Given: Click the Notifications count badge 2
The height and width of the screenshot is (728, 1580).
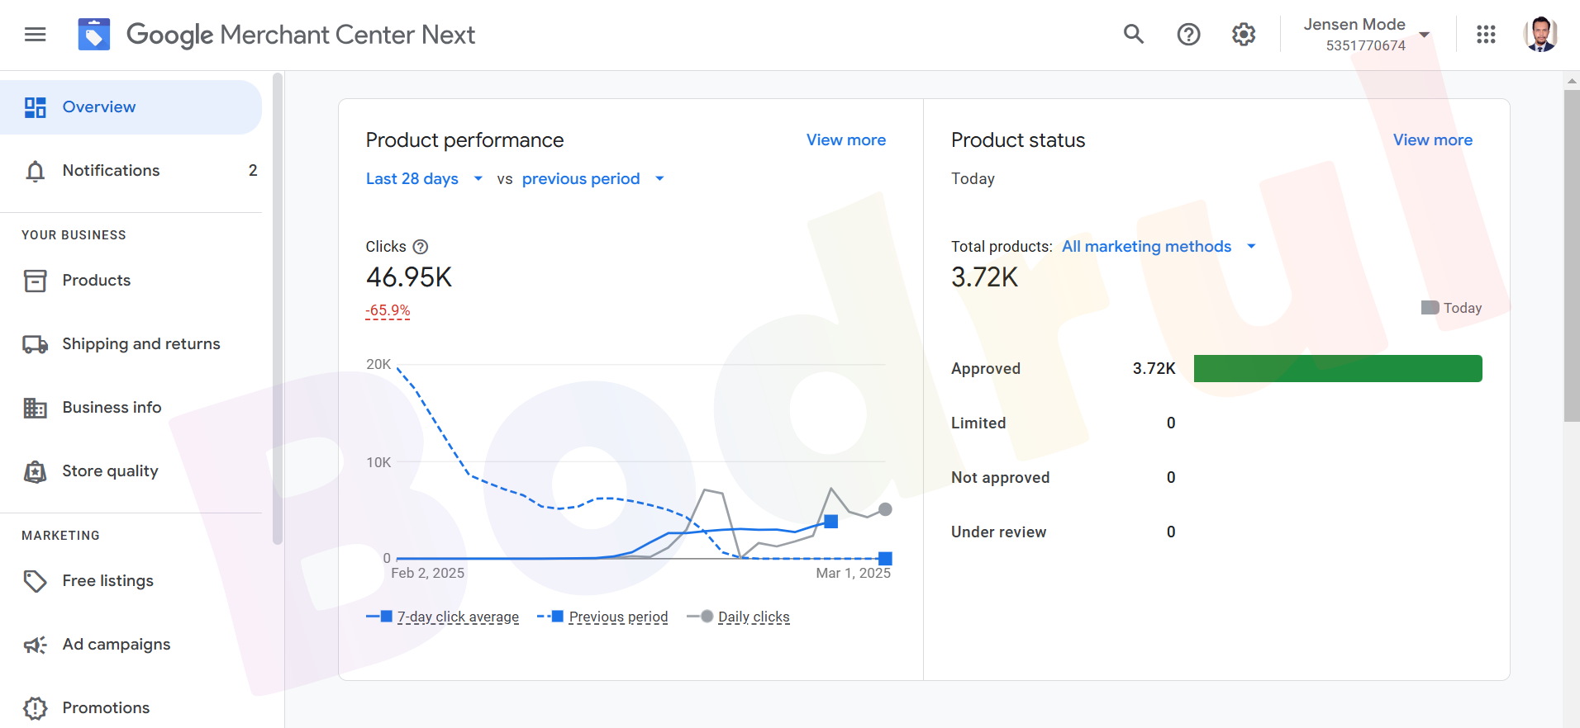Looking at the screenshot, I should (x=253, y=171).
